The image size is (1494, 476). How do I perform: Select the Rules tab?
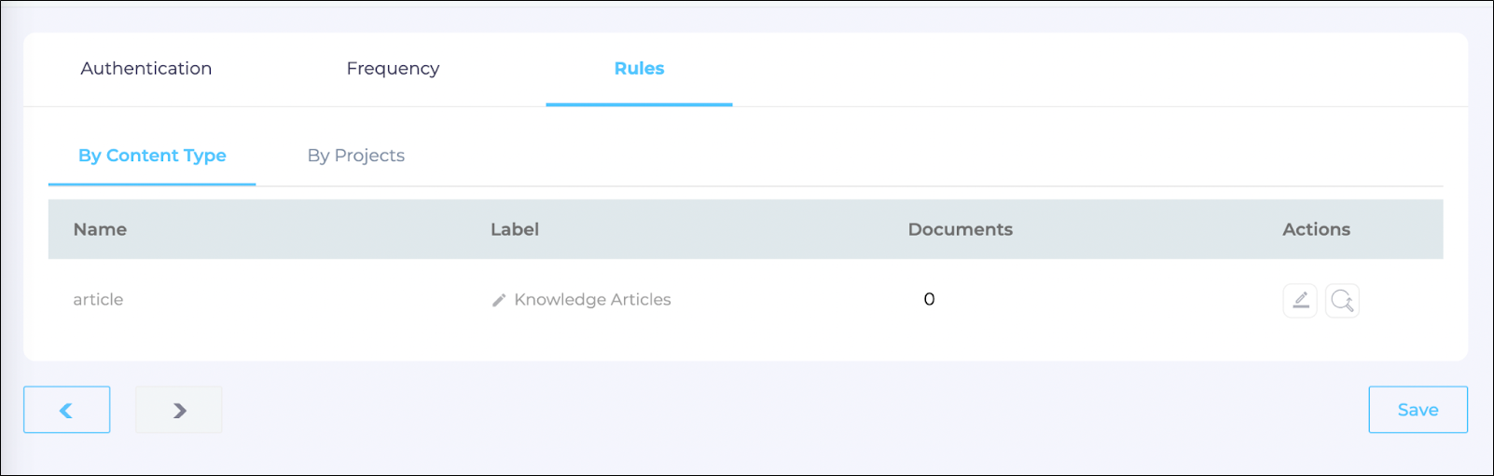639,68
